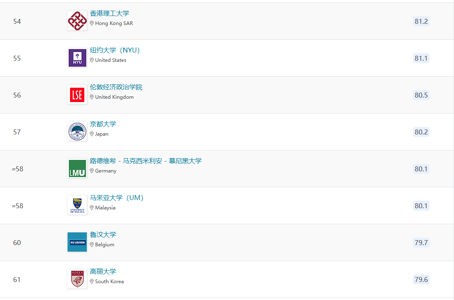Click the location pin beside Japan

pyautogui.click(x=92, y=134)
